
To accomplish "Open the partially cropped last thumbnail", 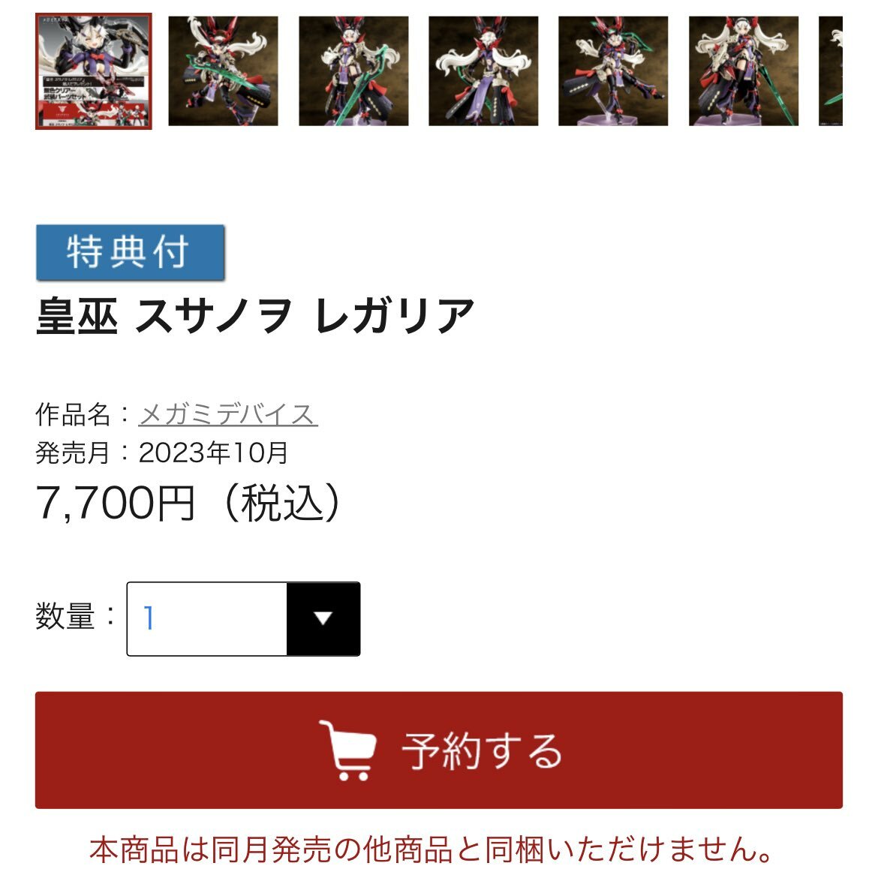I will (831, 71).
